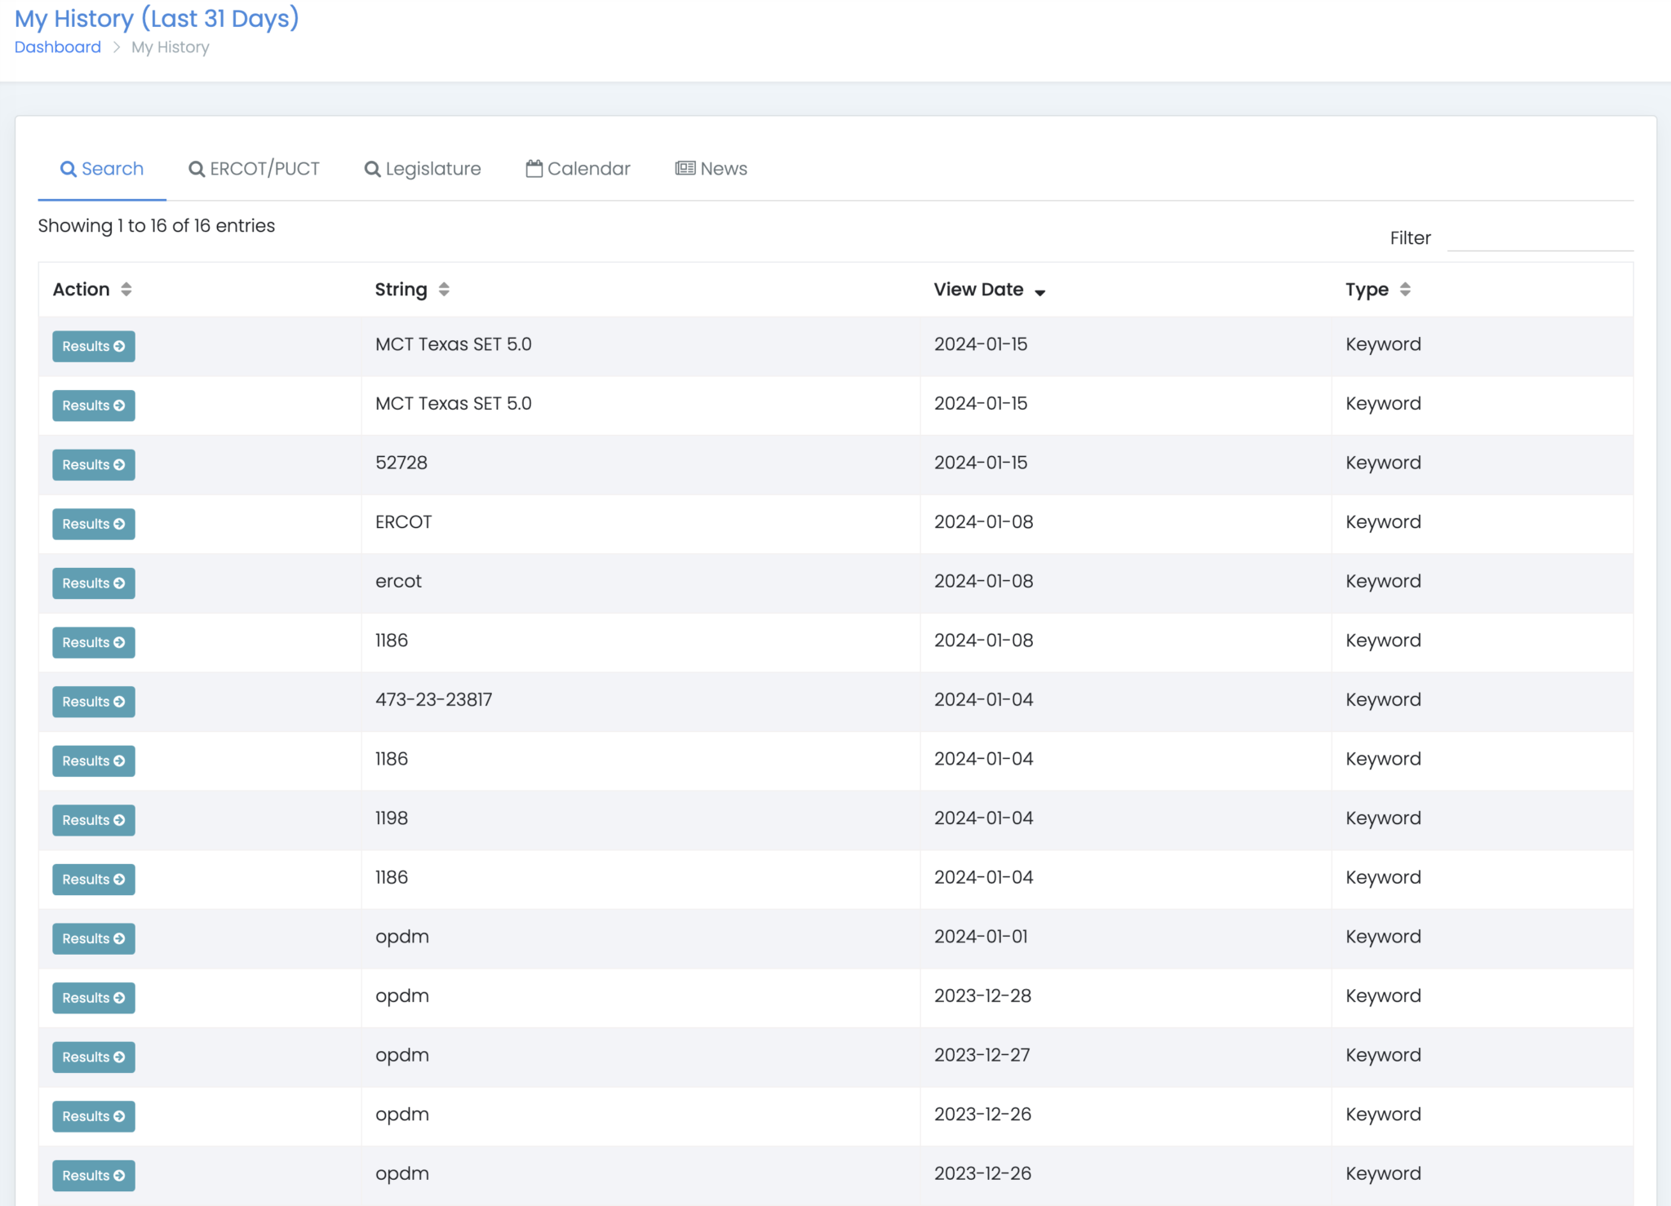This screenshot has width=1671, height=1206.
Task: Click the View Date column header text
Action: tap(979, 290)
